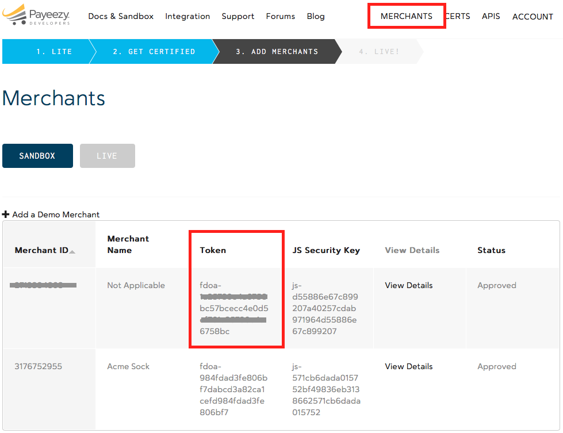Open the Blog page
Screen dimensions: 563x433
(316, 16)
